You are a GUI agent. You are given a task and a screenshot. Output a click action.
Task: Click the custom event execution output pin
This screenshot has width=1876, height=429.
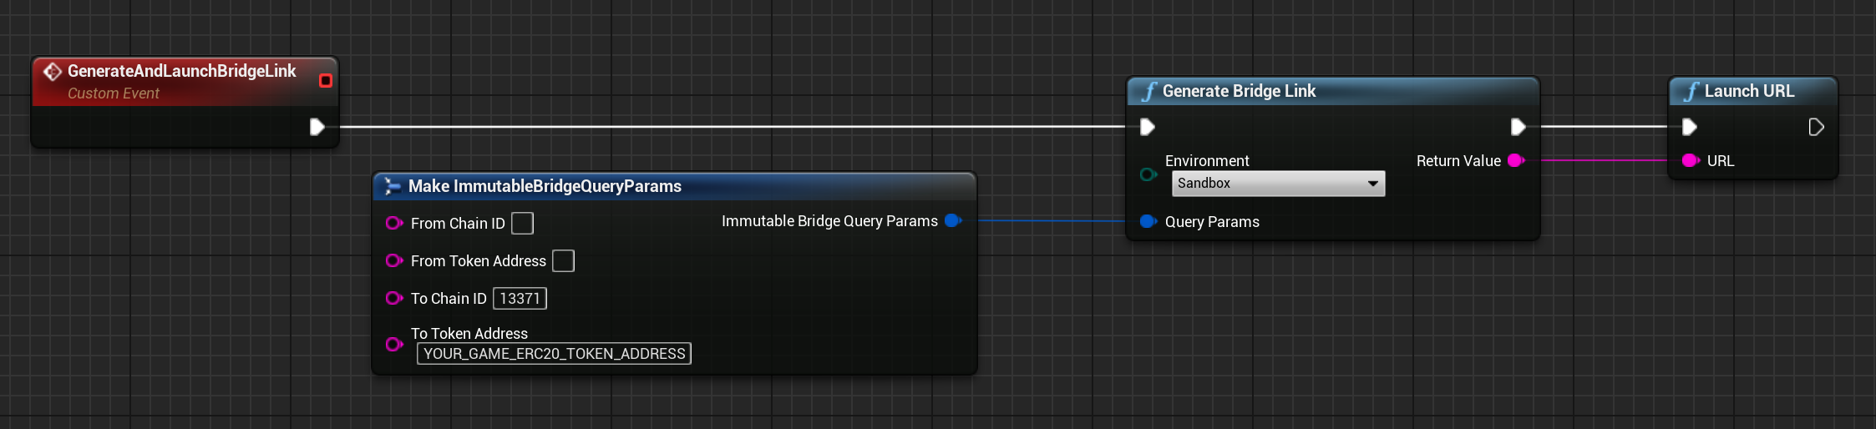317,127
